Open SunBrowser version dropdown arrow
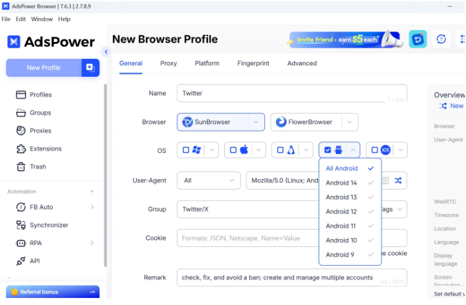This screenshot has height=305, width=466. [256, 122]
